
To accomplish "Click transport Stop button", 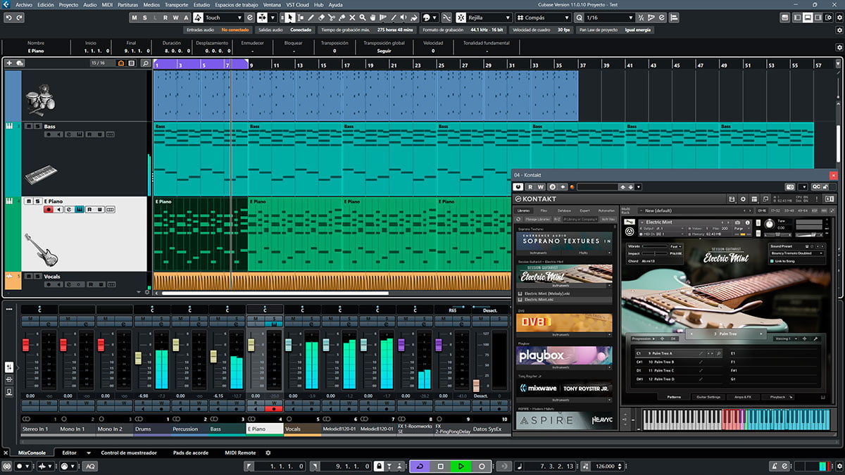I will pos(441,466).
